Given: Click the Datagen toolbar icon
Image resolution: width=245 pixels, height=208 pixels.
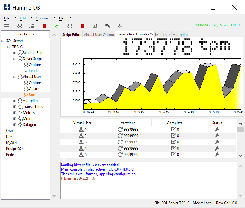Looking at the screenshot, I should tap(120, 26).
